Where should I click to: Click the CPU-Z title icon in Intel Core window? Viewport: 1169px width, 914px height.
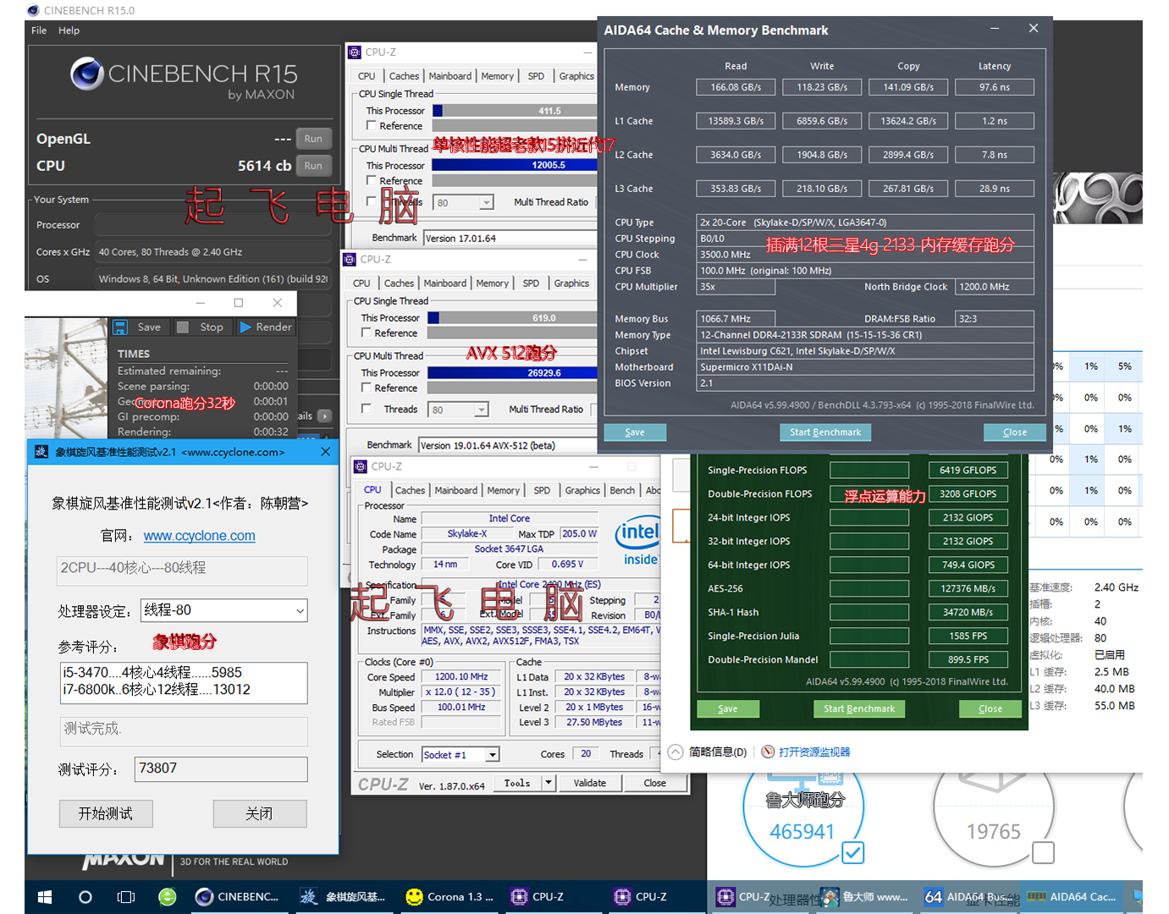click(361, 466)
